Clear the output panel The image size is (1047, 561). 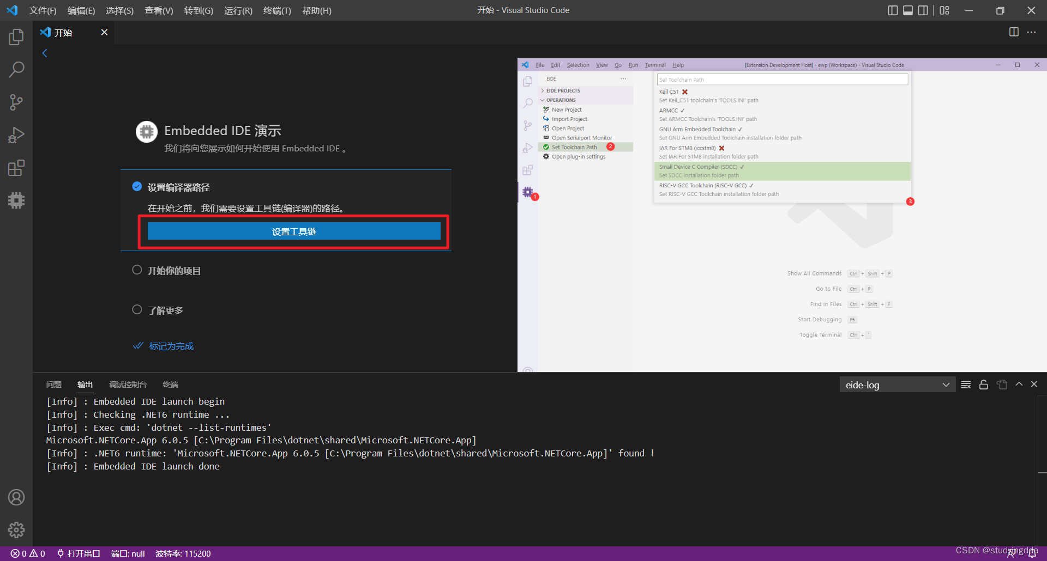(966, 385)
